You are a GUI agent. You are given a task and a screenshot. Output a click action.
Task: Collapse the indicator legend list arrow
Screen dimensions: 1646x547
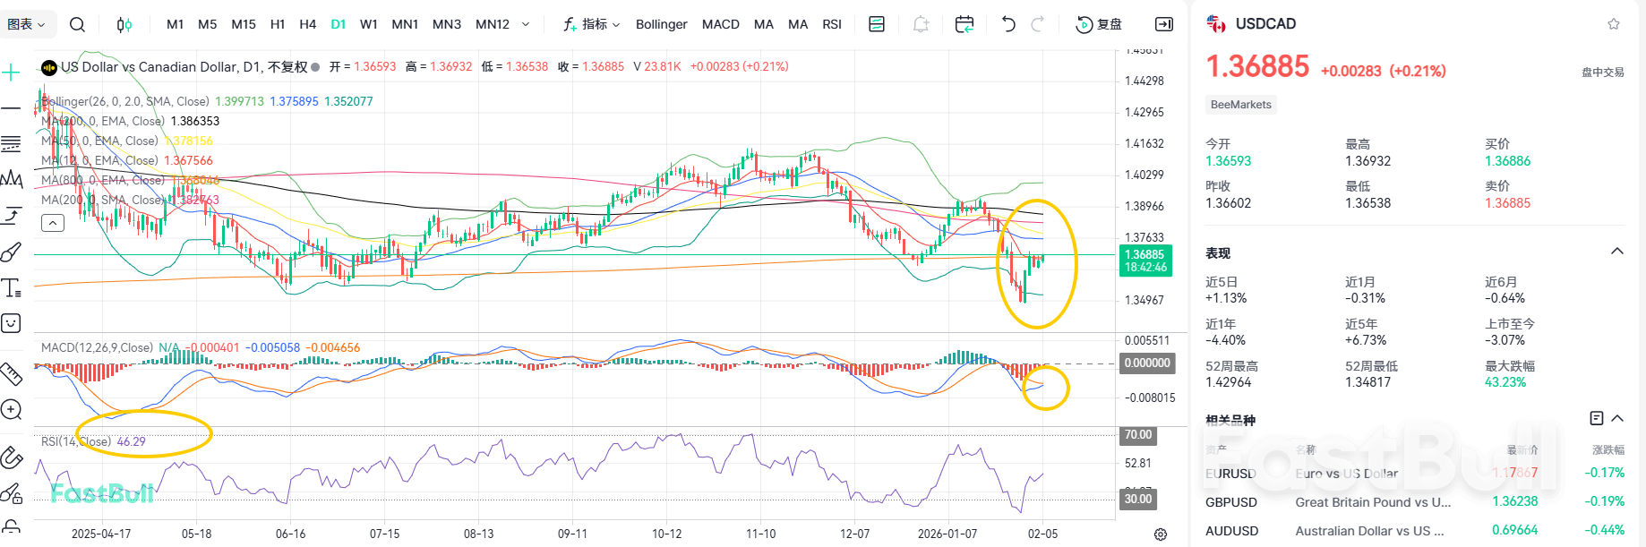tap(53, 223)
